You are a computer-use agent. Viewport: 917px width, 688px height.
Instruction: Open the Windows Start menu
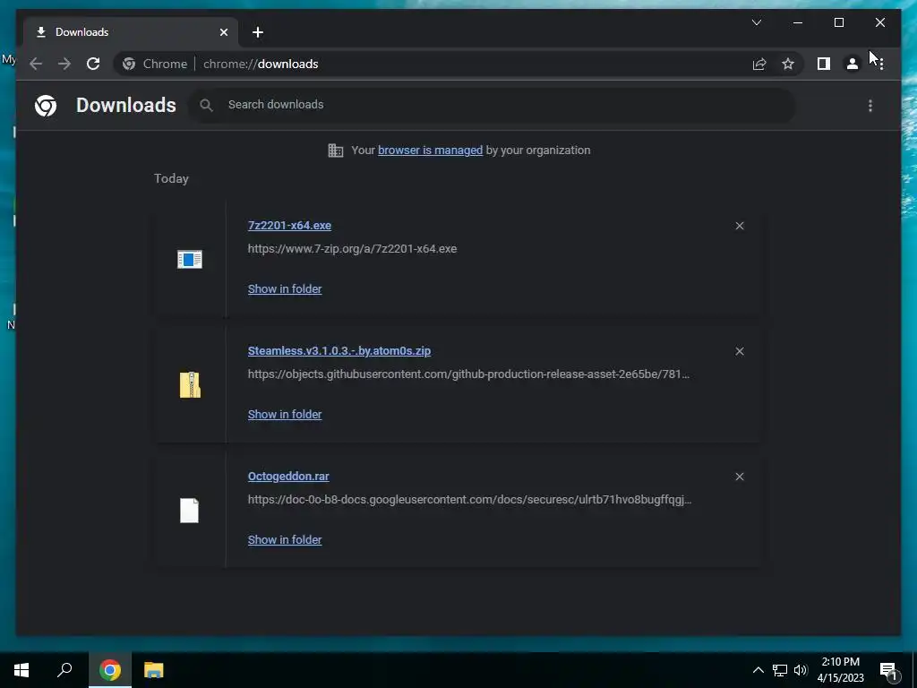[21, 670]
